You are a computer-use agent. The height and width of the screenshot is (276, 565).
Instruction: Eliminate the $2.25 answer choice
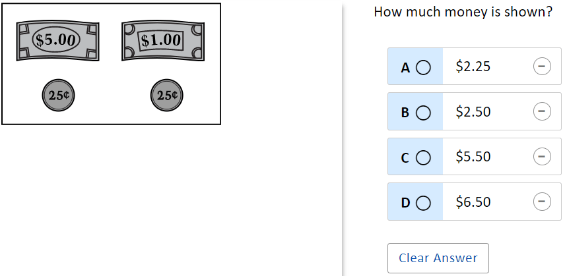[x=541, y=67]
